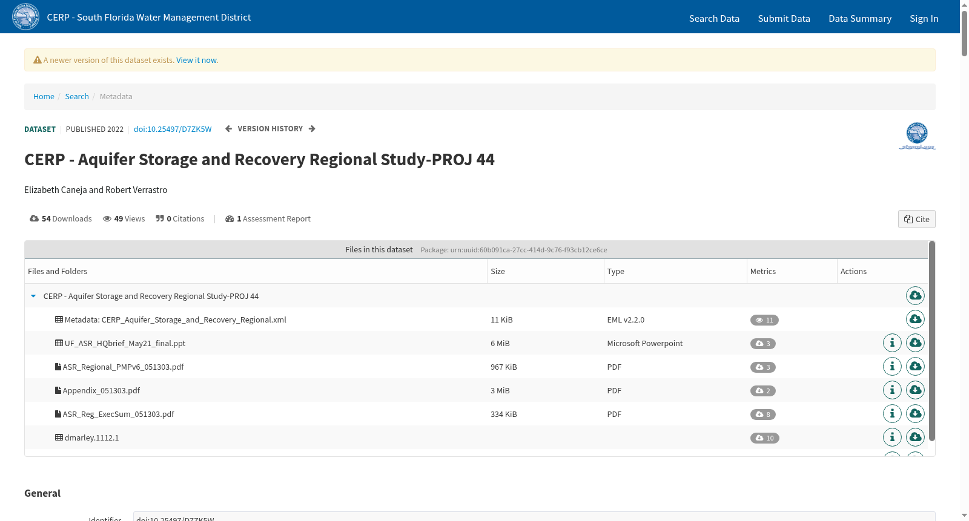This screenshot has width=969, height=521.
Task: Click views metric badge for Metadata file
Action: click(764, 320)
